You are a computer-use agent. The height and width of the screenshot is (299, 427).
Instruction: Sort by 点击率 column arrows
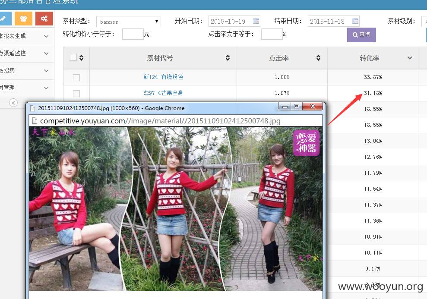(318, 58)
